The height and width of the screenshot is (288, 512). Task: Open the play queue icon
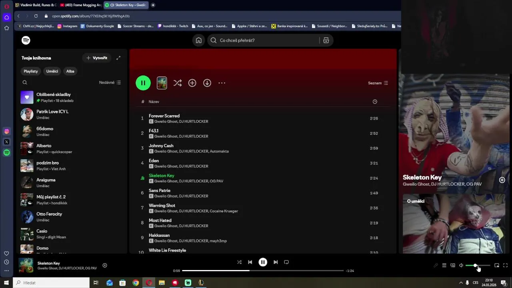click(444, 266)
